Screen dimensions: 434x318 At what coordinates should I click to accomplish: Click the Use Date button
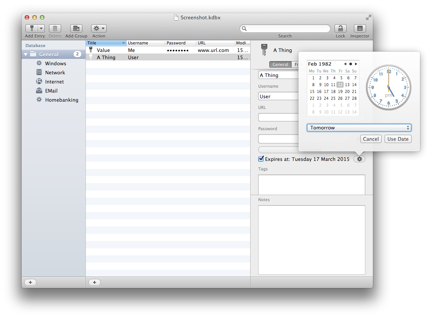click(398, 139)
